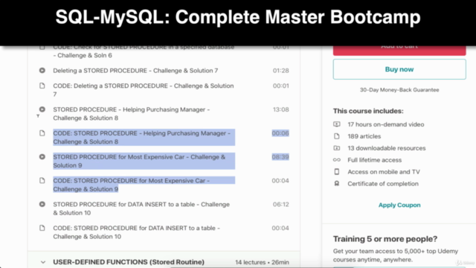Click the 17 hours on-demand video text

pos(386,124)
